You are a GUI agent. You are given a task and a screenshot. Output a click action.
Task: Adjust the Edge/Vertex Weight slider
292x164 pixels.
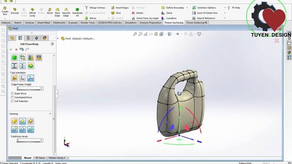pos(28,90)
